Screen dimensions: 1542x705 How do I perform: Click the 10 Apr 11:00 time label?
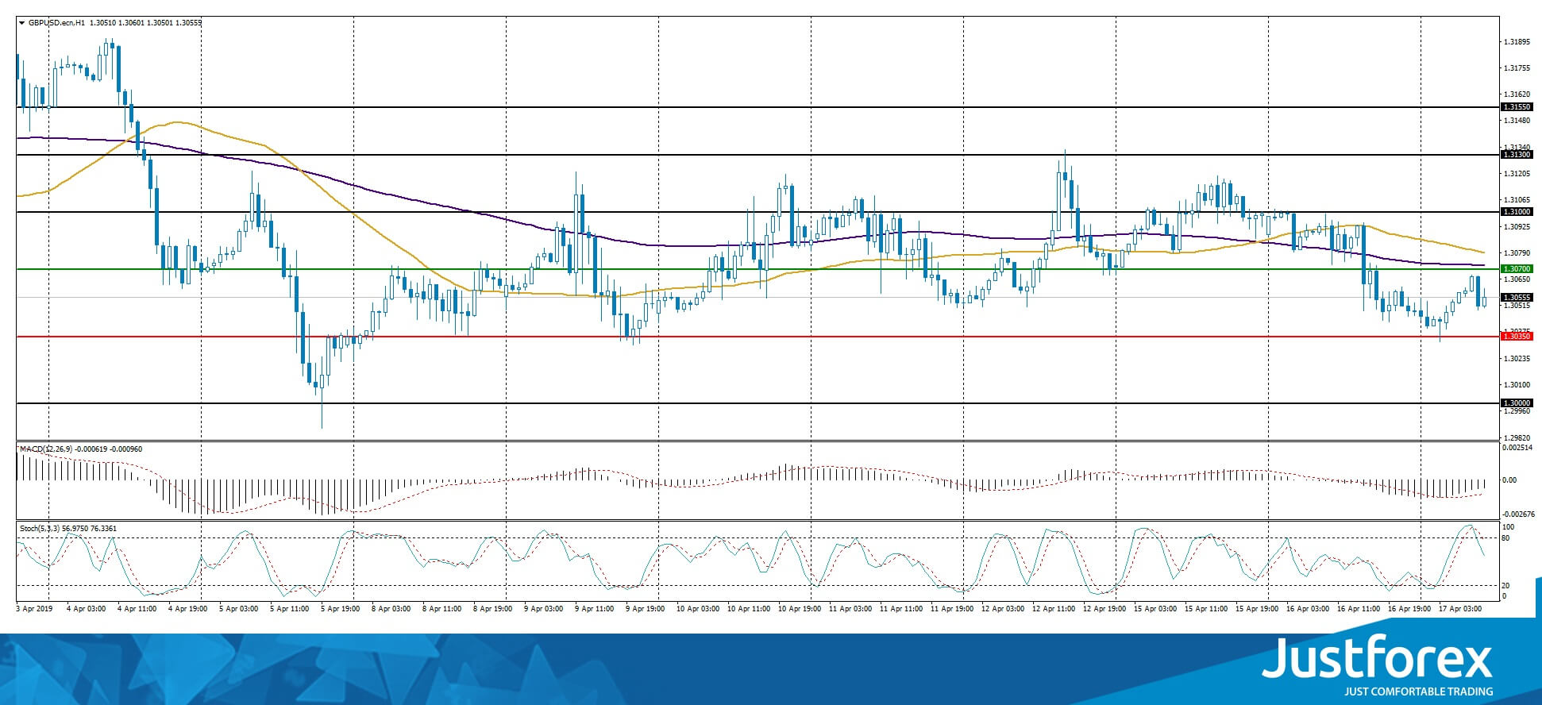click(x=748, y=609)
